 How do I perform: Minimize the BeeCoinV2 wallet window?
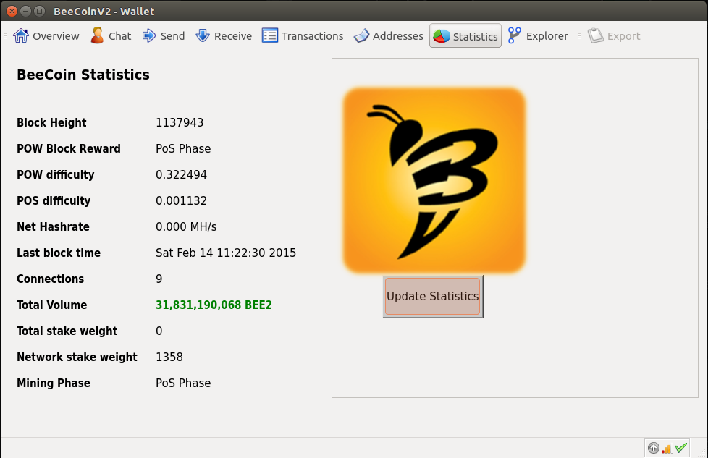(x=26, y=11)
